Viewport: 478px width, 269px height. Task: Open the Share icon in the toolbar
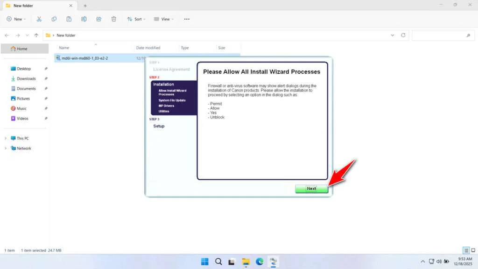98,19
